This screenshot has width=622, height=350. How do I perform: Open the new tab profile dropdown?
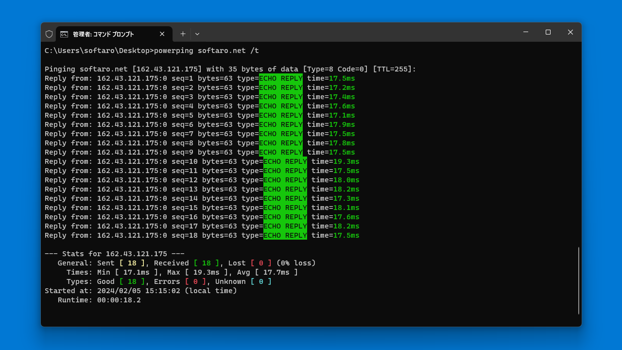pos(197,34)
